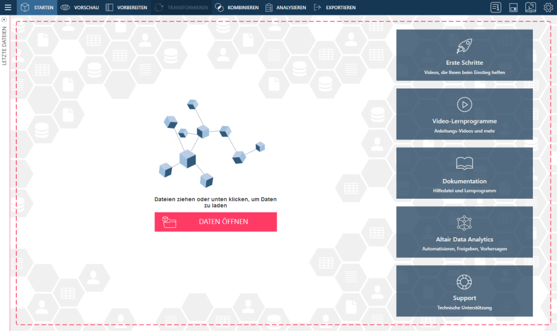The height and width of the screenshot is (331, 557).
Task: Open the Kombinieren tab
Action: point(236,7)
